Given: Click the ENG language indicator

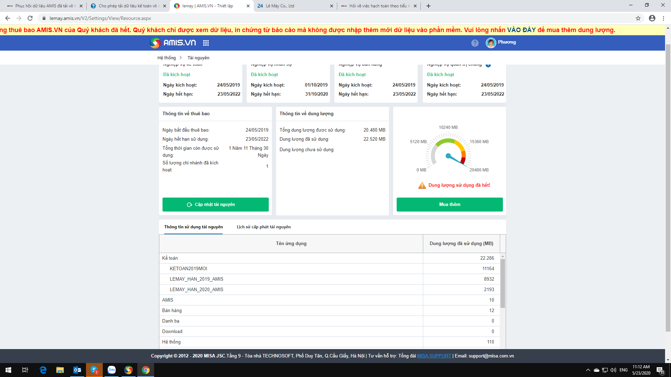Looking at the screenshot, I should 623,370.
